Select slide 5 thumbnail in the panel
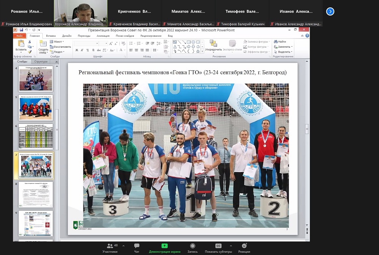This screenshot has width=379, height=255. [x=36, y=108]
